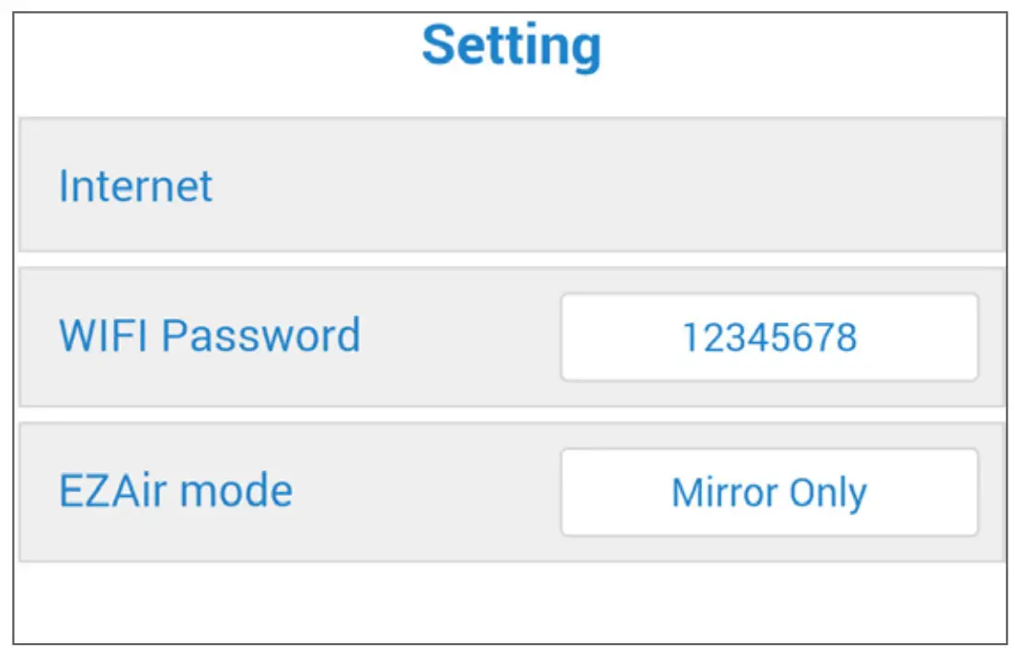Viewport: 1015px width, 656px height.
Task: Edit the 12345678 password value
Action: [768, 338]
